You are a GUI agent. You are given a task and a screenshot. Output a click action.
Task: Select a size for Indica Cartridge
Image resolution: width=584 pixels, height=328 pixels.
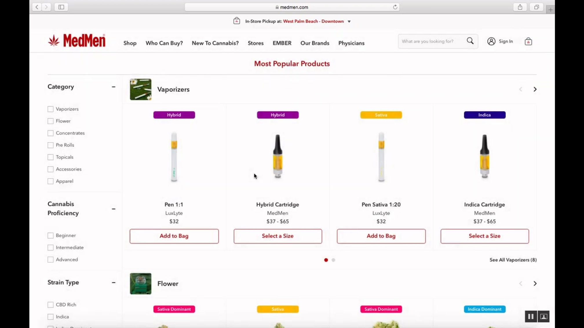click(x=485, y=236)
